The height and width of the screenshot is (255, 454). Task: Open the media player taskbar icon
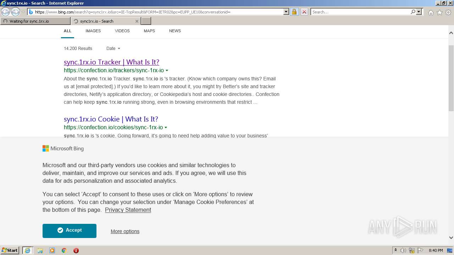[x=52, y=250]
